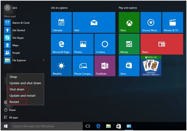This screenshot has width=187, height=131.
Task: Launch the Xbox tile
Action: click(x=129, y=22)
